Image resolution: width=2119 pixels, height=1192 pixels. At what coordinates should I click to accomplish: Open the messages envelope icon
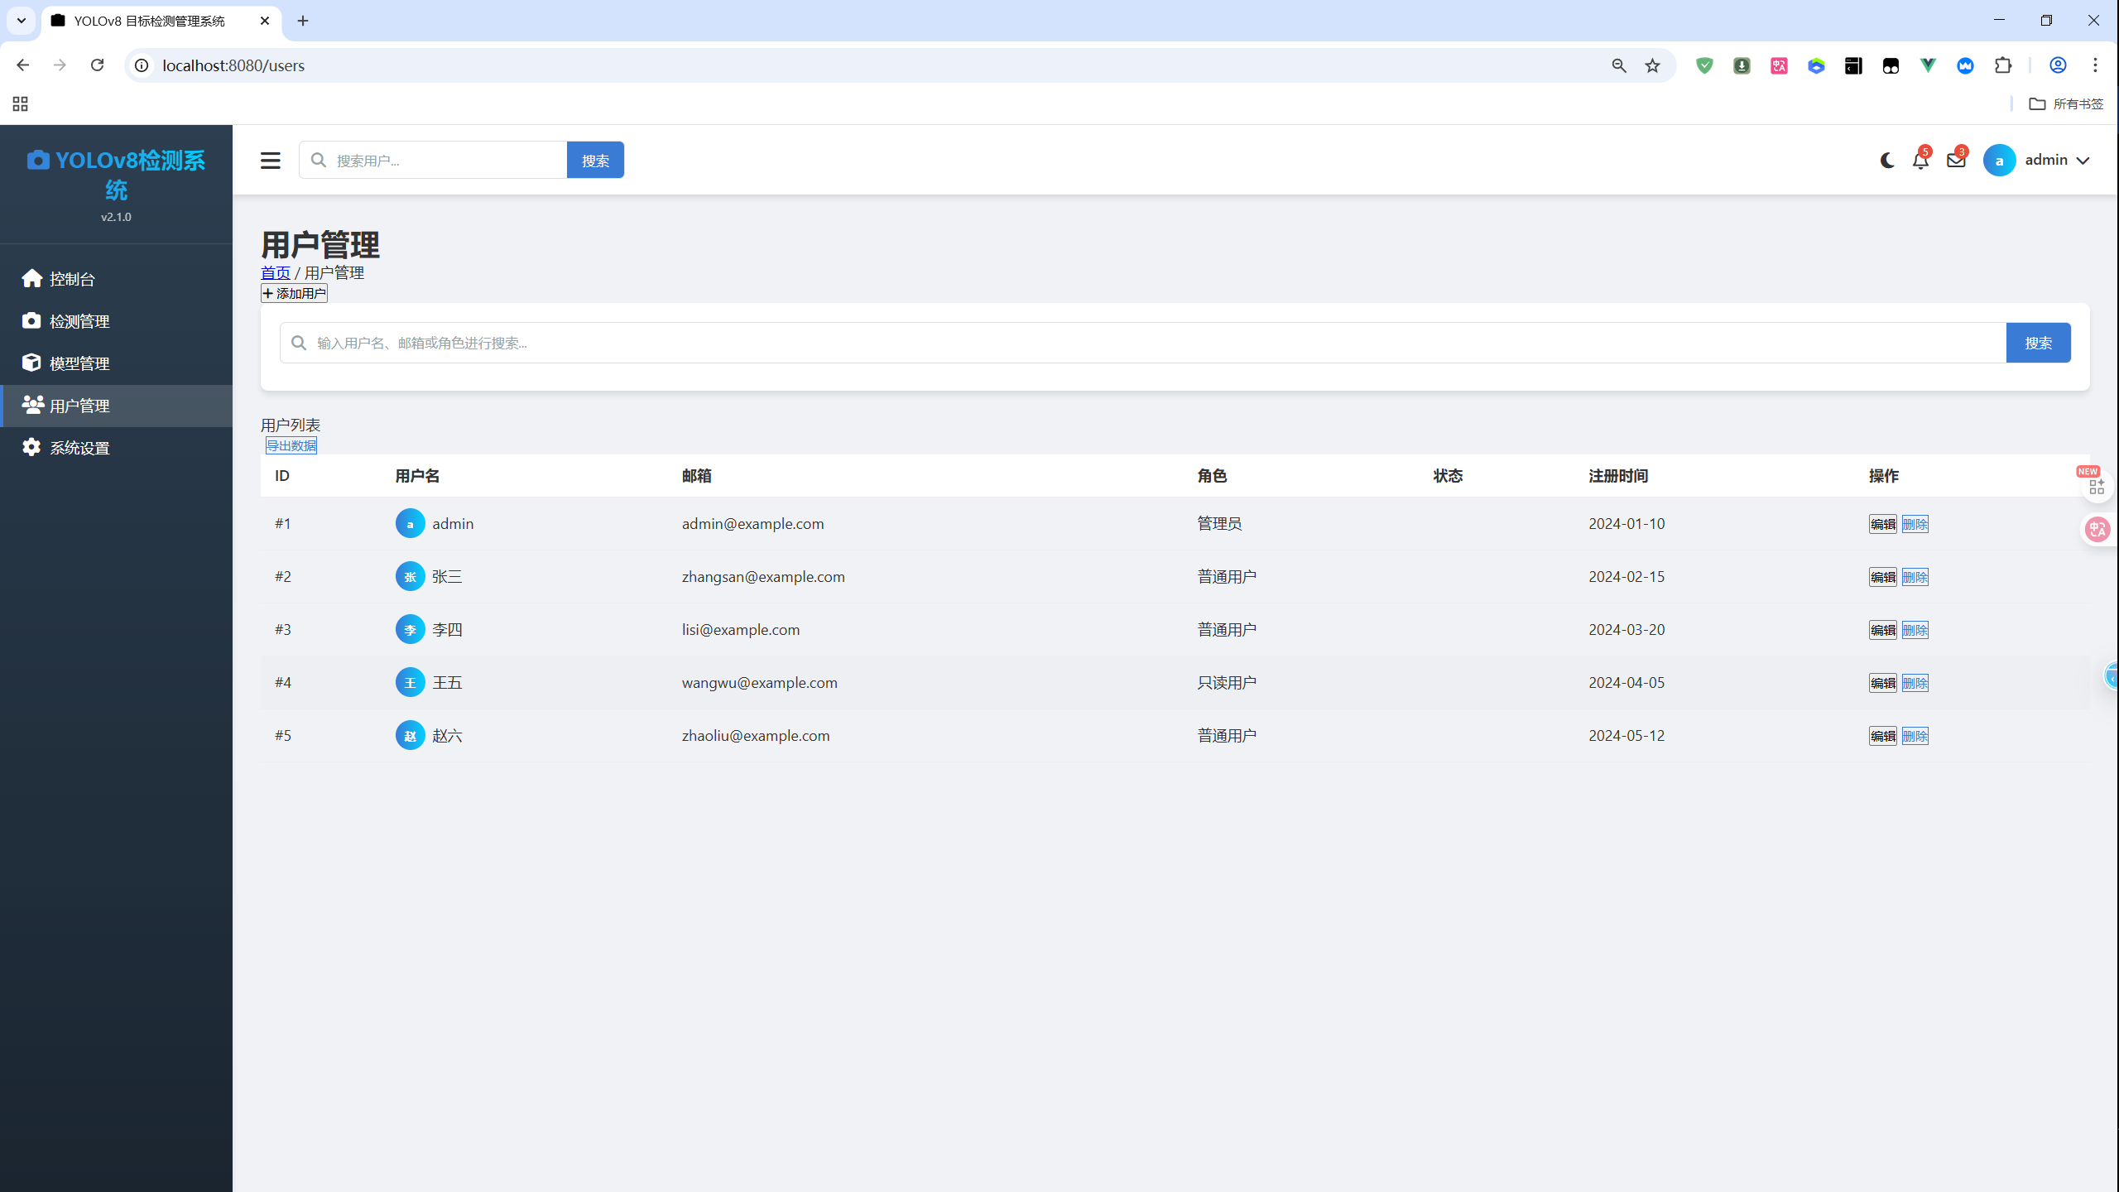(1956, 161)
